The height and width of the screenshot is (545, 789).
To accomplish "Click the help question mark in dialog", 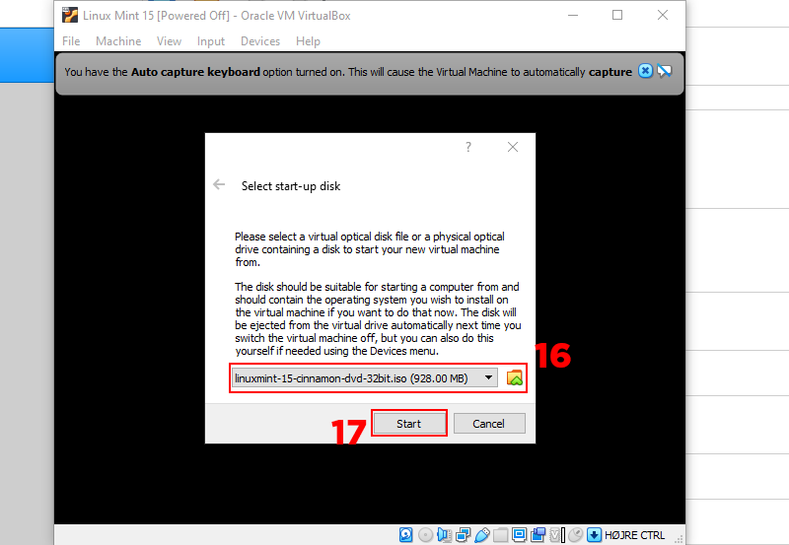I will pos(468,147).
